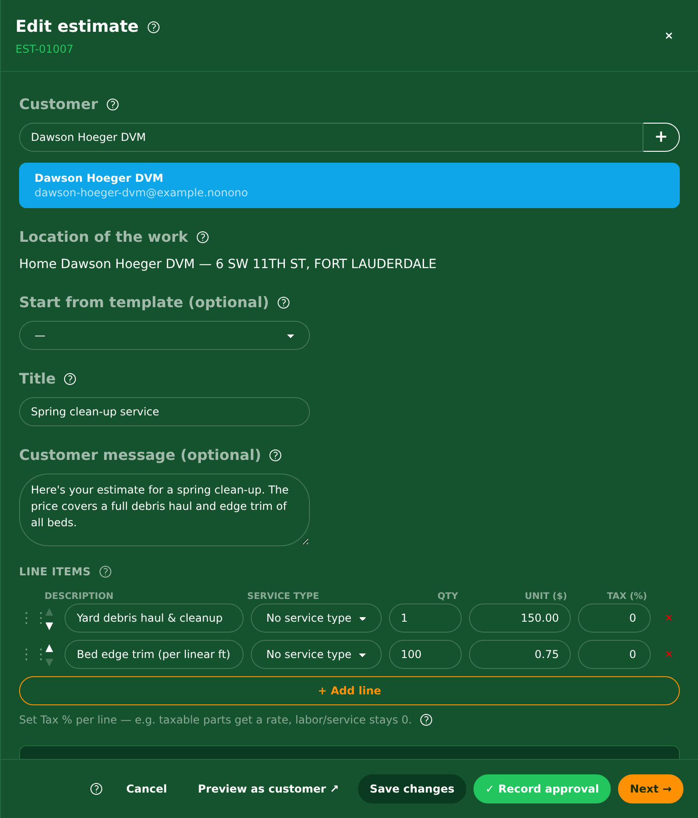This screenshot has height=818, width=698.
Task: Edit Yard debris haul & cleanup description
Action: [154, 618]
